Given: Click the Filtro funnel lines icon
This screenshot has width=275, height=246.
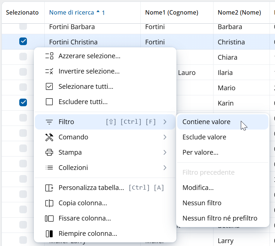Looking at the screenshot, I should [49, 122].
